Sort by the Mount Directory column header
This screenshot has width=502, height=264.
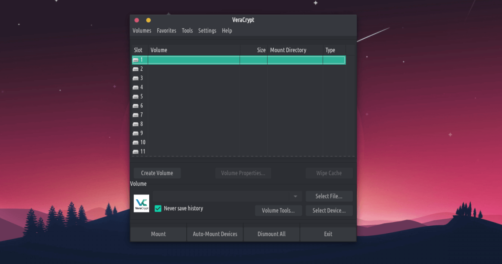tap(295, 50)
